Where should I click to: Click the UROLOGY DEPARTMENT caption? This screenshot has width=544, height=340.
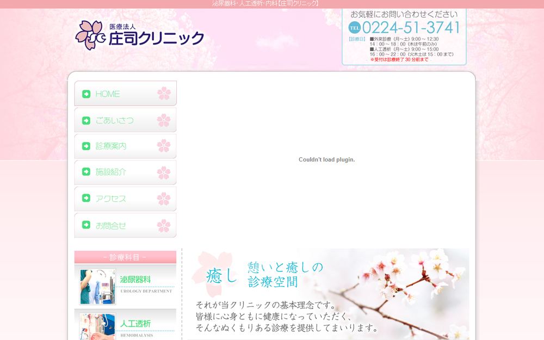tap(146, 291)
